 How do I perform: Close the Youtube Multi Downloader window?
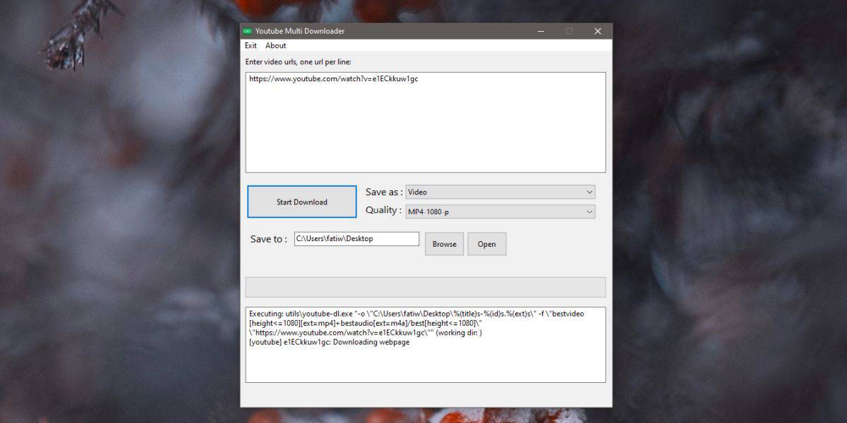pyautogui.click(x=598, y=31)
